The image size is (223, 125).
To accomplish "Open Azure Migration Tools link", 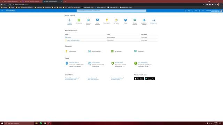I will (71, 80).
